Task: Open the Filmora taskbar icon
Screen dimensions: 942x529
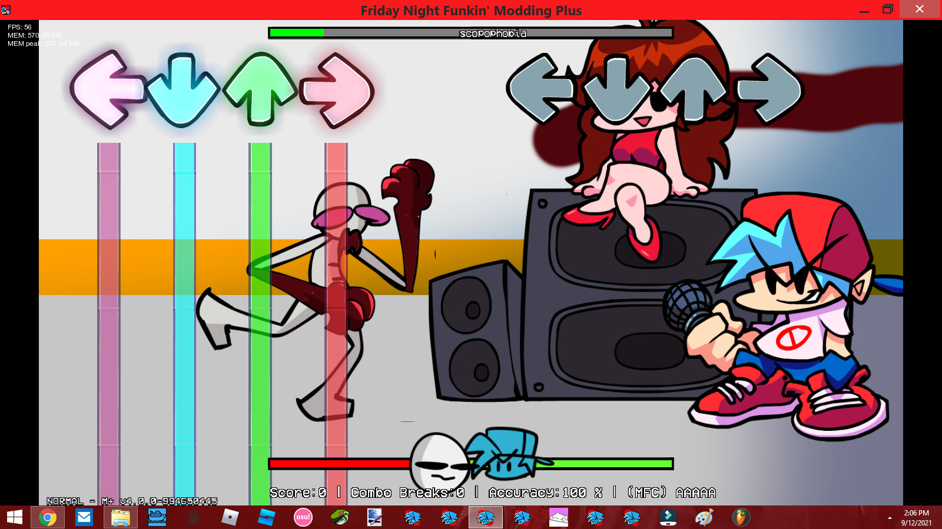Action: pyautogui.click(x=668, y=517)
